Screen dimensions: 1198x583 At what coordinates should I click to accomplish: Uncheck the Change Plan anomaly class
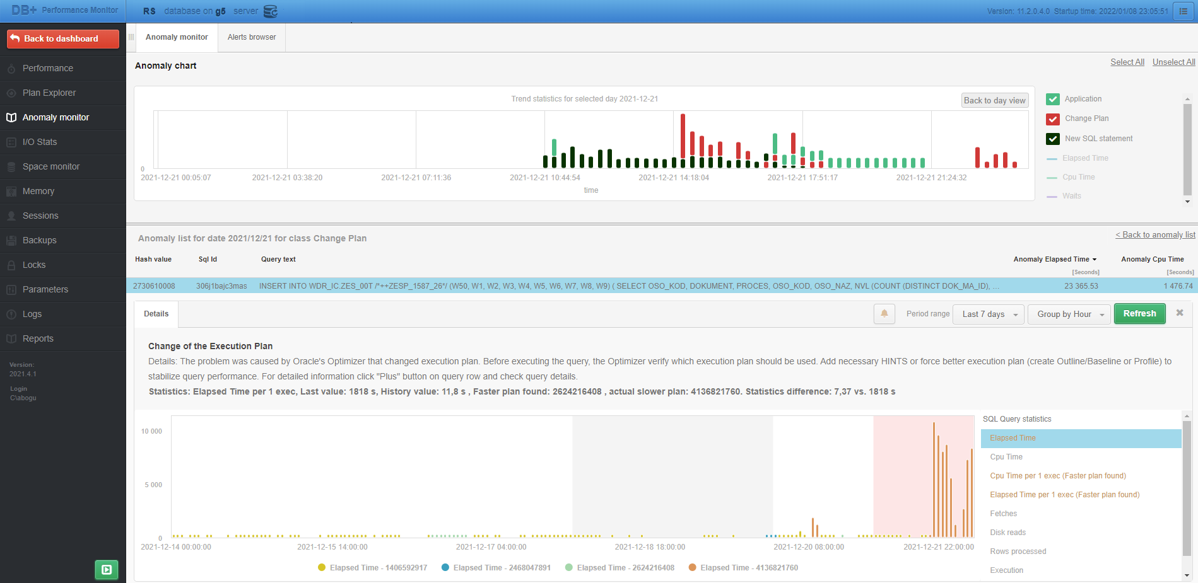[1052, 118]
